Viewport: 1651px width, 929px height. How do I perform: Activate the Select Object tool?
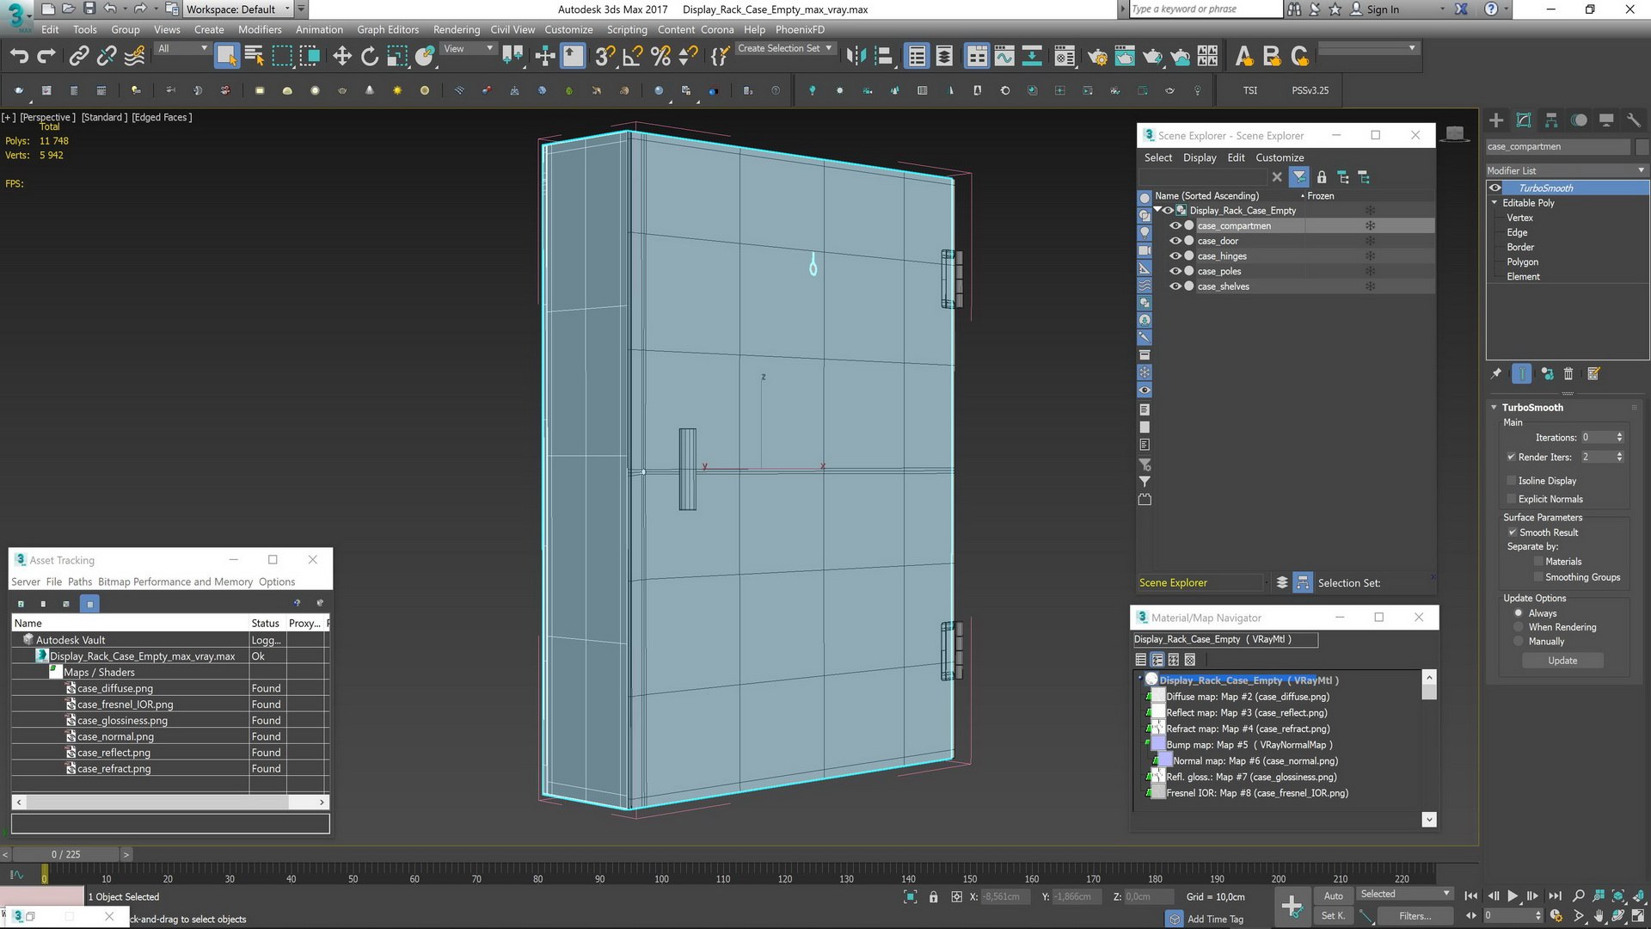pyautogui.click(x=226, y=57)
